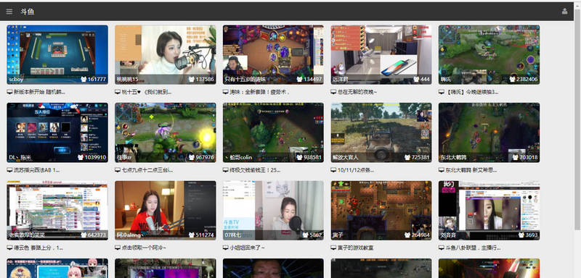The image size is (581, 278).
Task: Click the monitor icon beside 新版本新开始 title
Action: tap(9, 92)
